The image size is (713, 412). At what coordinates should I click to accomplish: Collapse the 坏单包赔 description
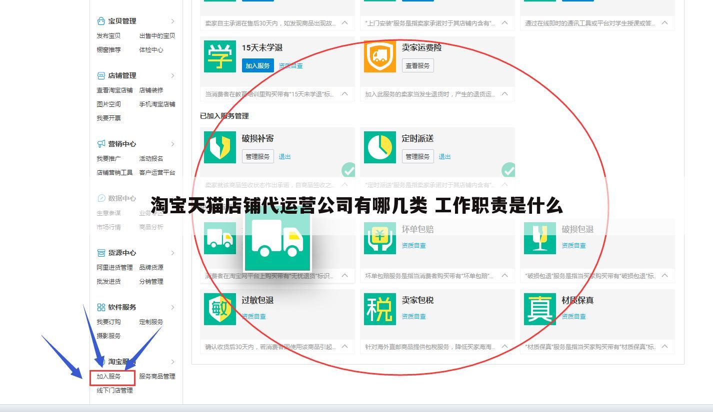pos(504,276)
